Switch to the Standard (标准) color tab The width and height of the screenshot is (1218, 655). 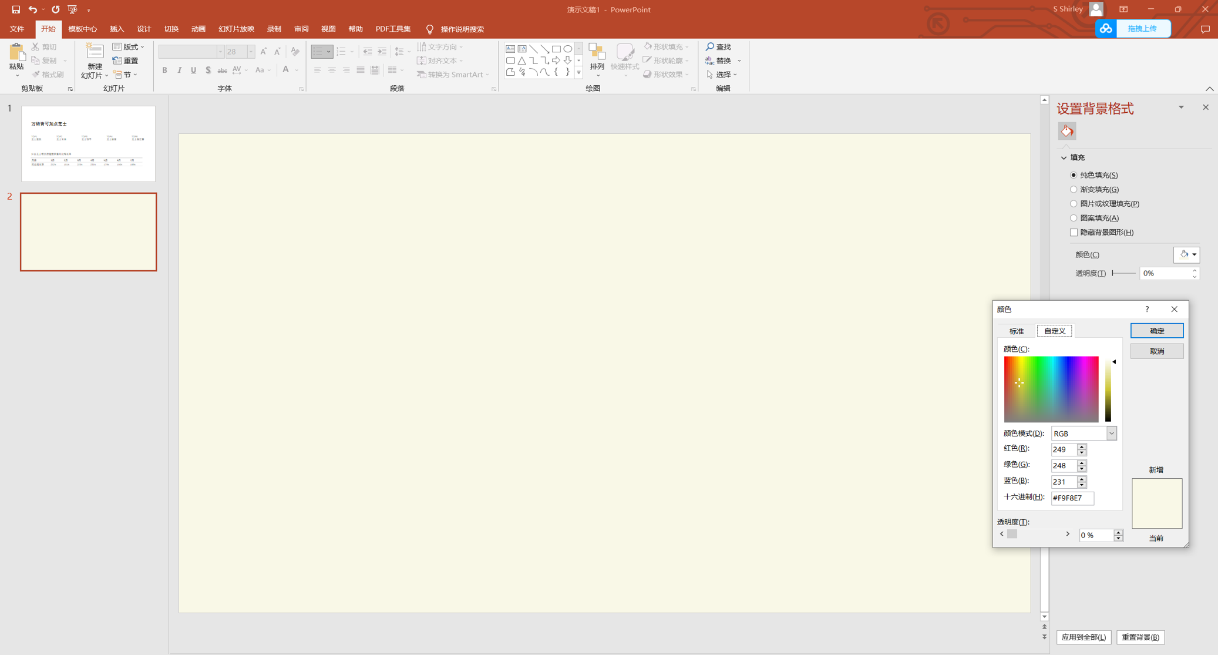1016,331
